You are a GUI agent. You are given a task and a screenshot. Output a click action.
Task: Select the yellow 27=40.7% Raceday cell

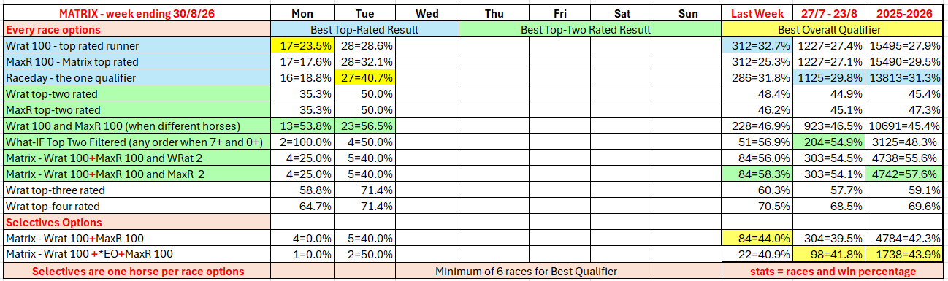pyautogui.click(x=364, y=78)
